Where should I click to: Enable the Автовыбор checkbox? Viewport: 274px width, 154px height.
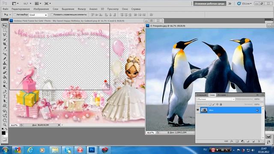click(15, 15)
